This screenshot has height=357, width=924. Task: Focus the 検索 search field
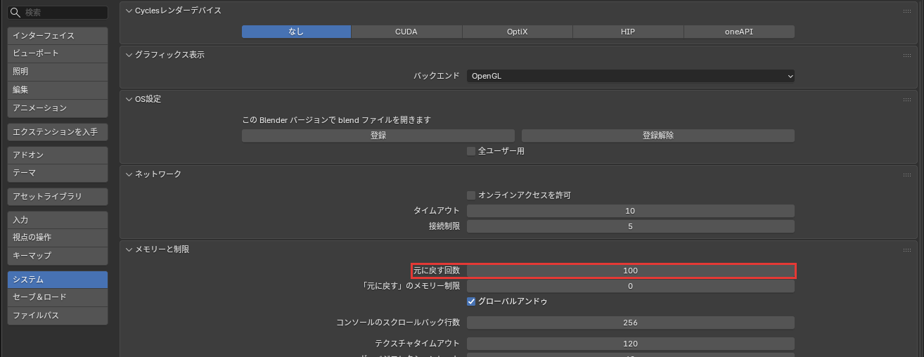click(58, 13)
